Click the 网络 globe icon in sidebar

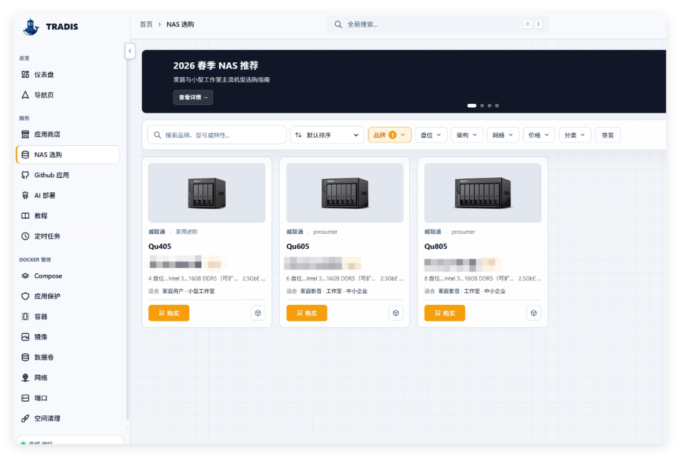(26, 378)
